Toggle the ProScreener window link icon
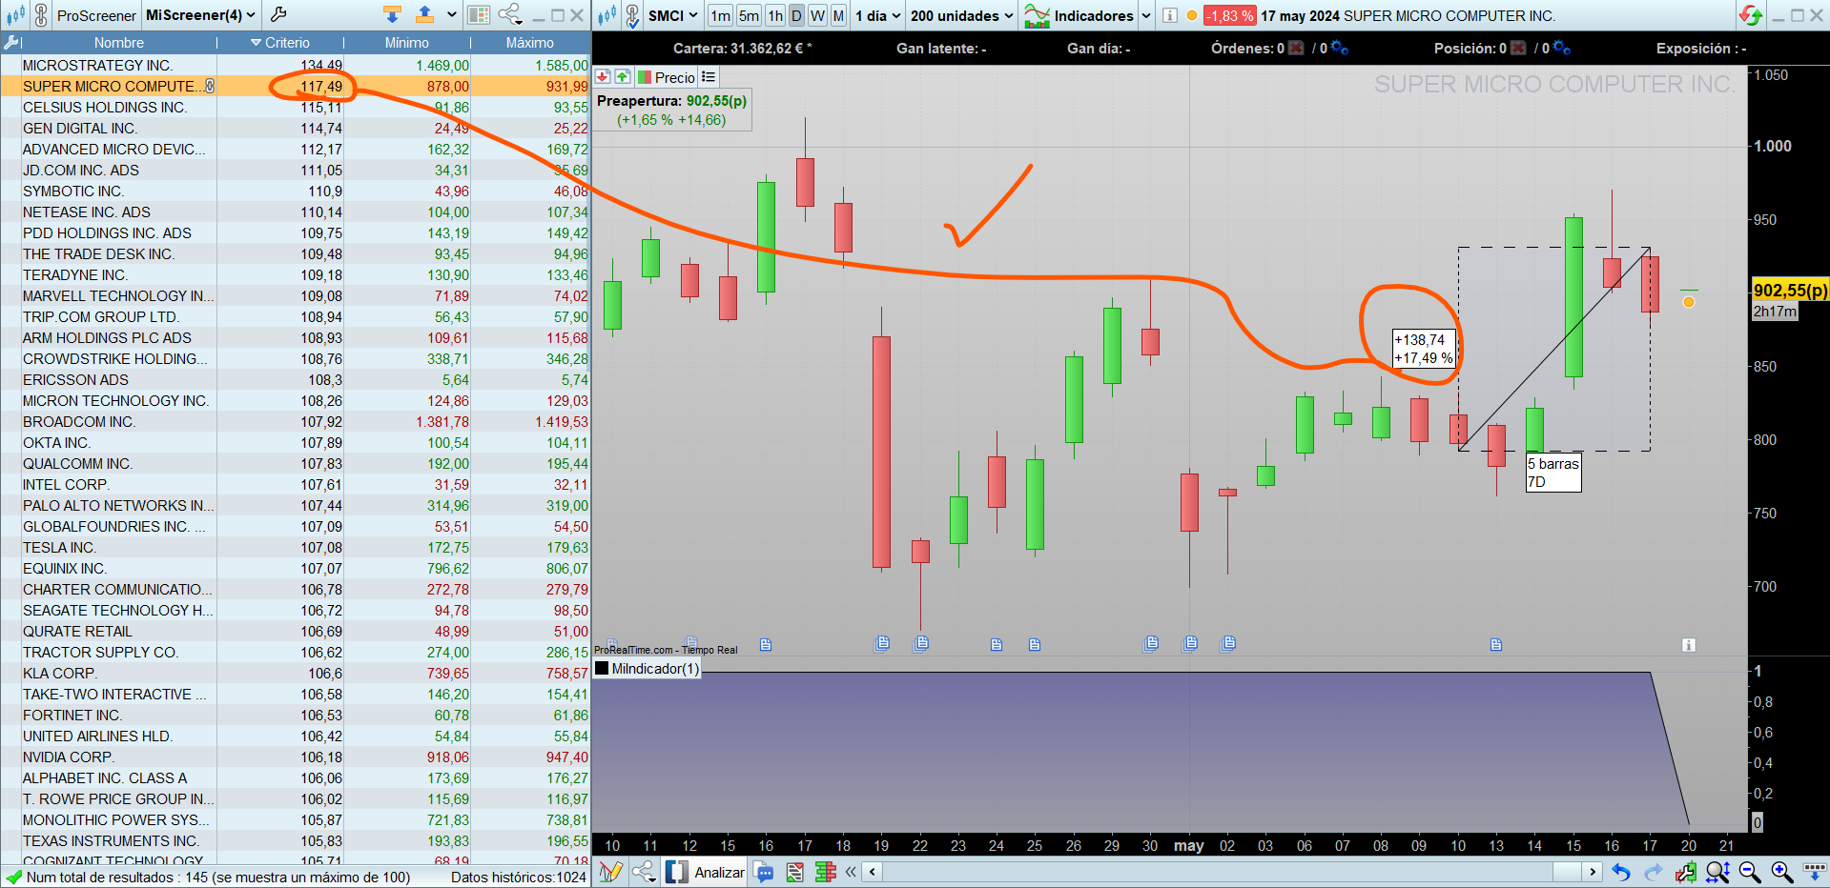1830x888 pixels. tap(41, 15)
